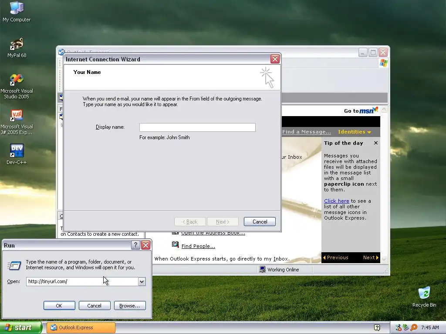Close the Internet Connection Wizard window
This screenshot has width=446, height=334.
(x=275, y=59)
